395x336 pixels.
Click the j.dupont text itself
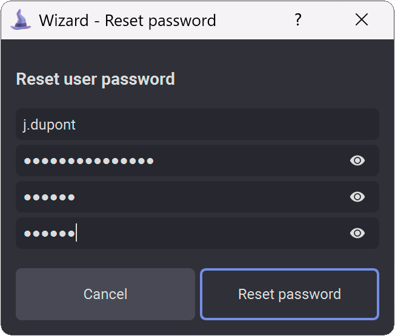pyautogui.click(x=49, y=125)
